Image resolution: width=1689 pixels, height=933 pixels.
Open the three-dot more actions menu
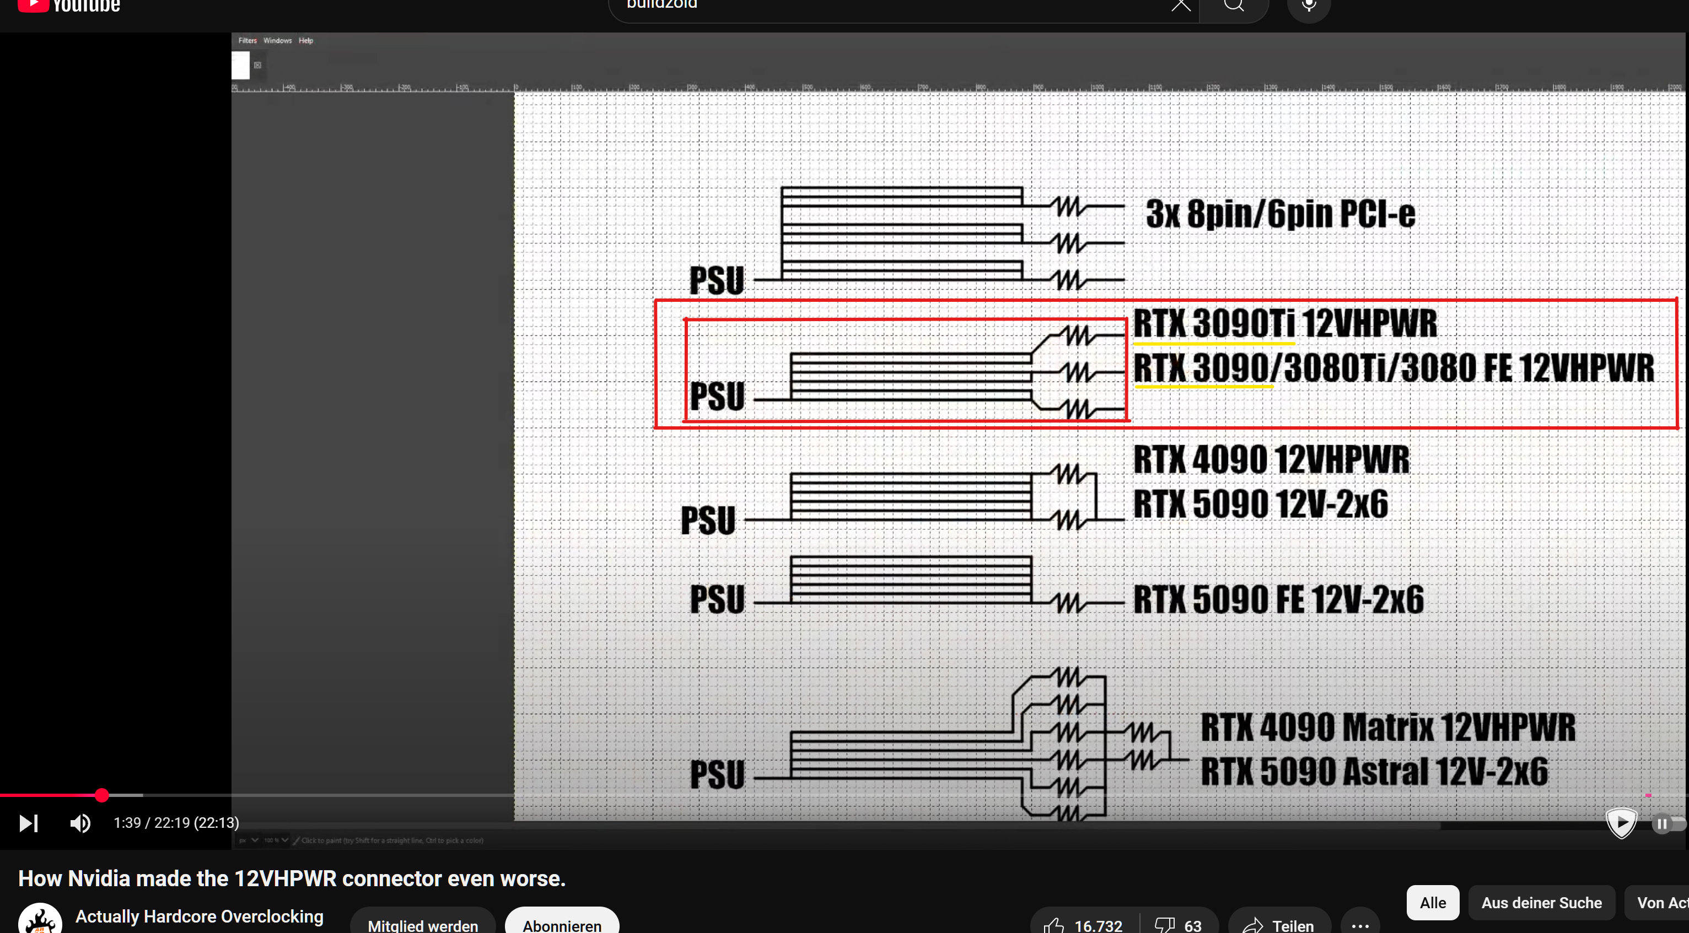point(1360,925)
